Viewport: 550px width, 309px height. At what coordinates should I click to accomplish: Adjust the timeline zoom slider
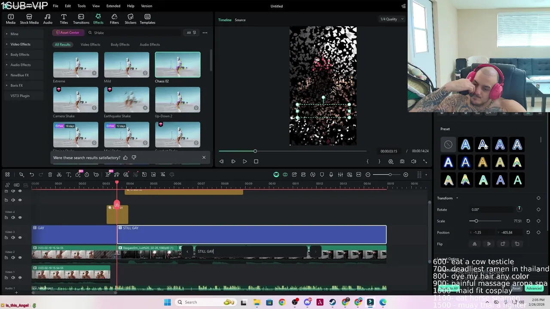pos(387,175)
